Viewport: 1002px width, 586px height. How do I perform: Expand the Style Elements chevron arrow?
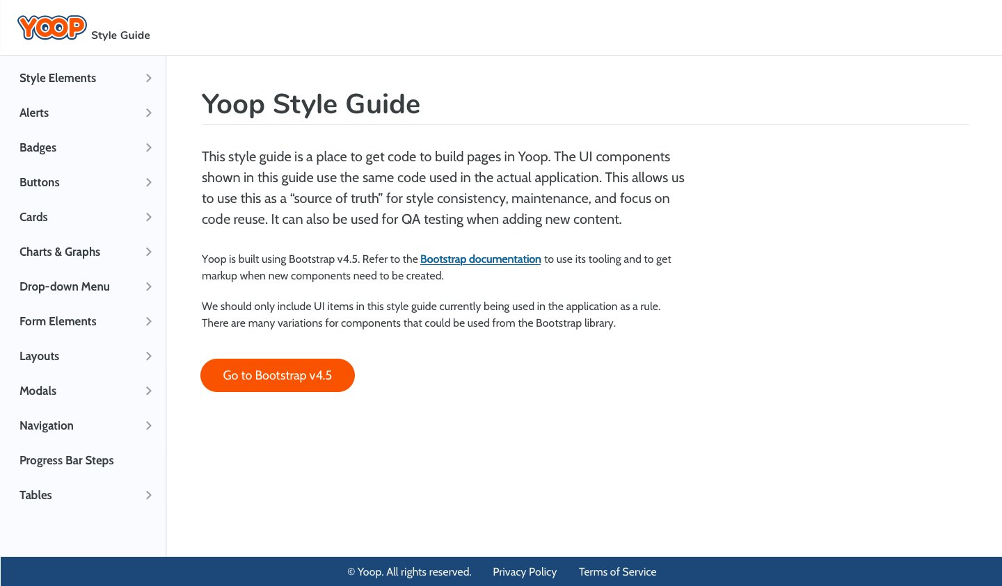click(x=148, y=78)
